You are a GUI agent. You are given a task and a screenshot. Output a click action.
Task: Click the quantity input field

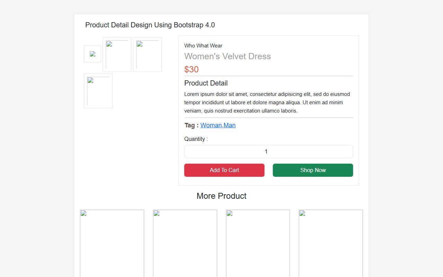coord(269,151)
